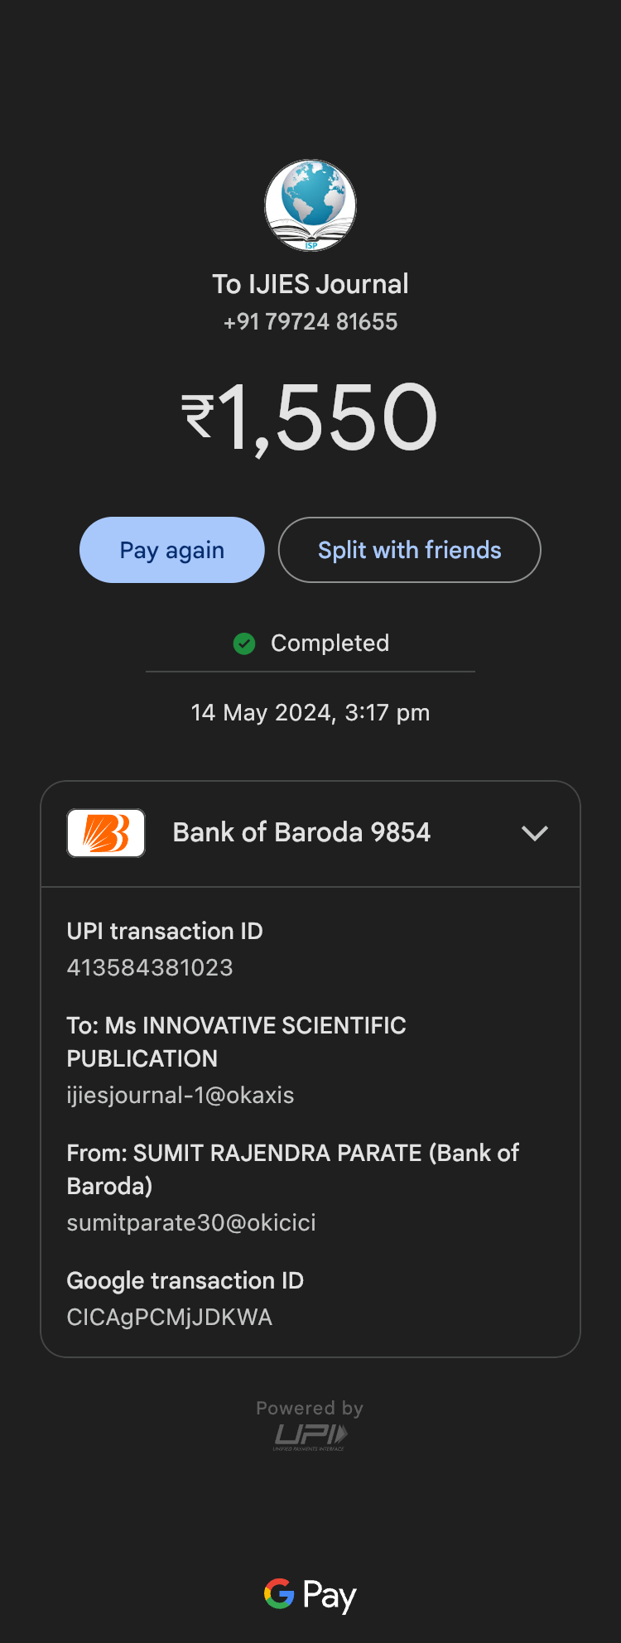
Task: Click the Bank of Baroda logo
Action: (x=106, y=833)
